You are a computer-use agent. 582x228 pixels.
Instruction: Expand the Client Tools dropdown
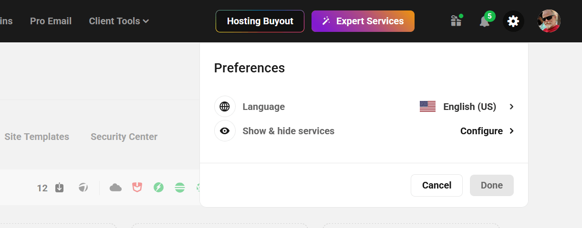[119, 21]
